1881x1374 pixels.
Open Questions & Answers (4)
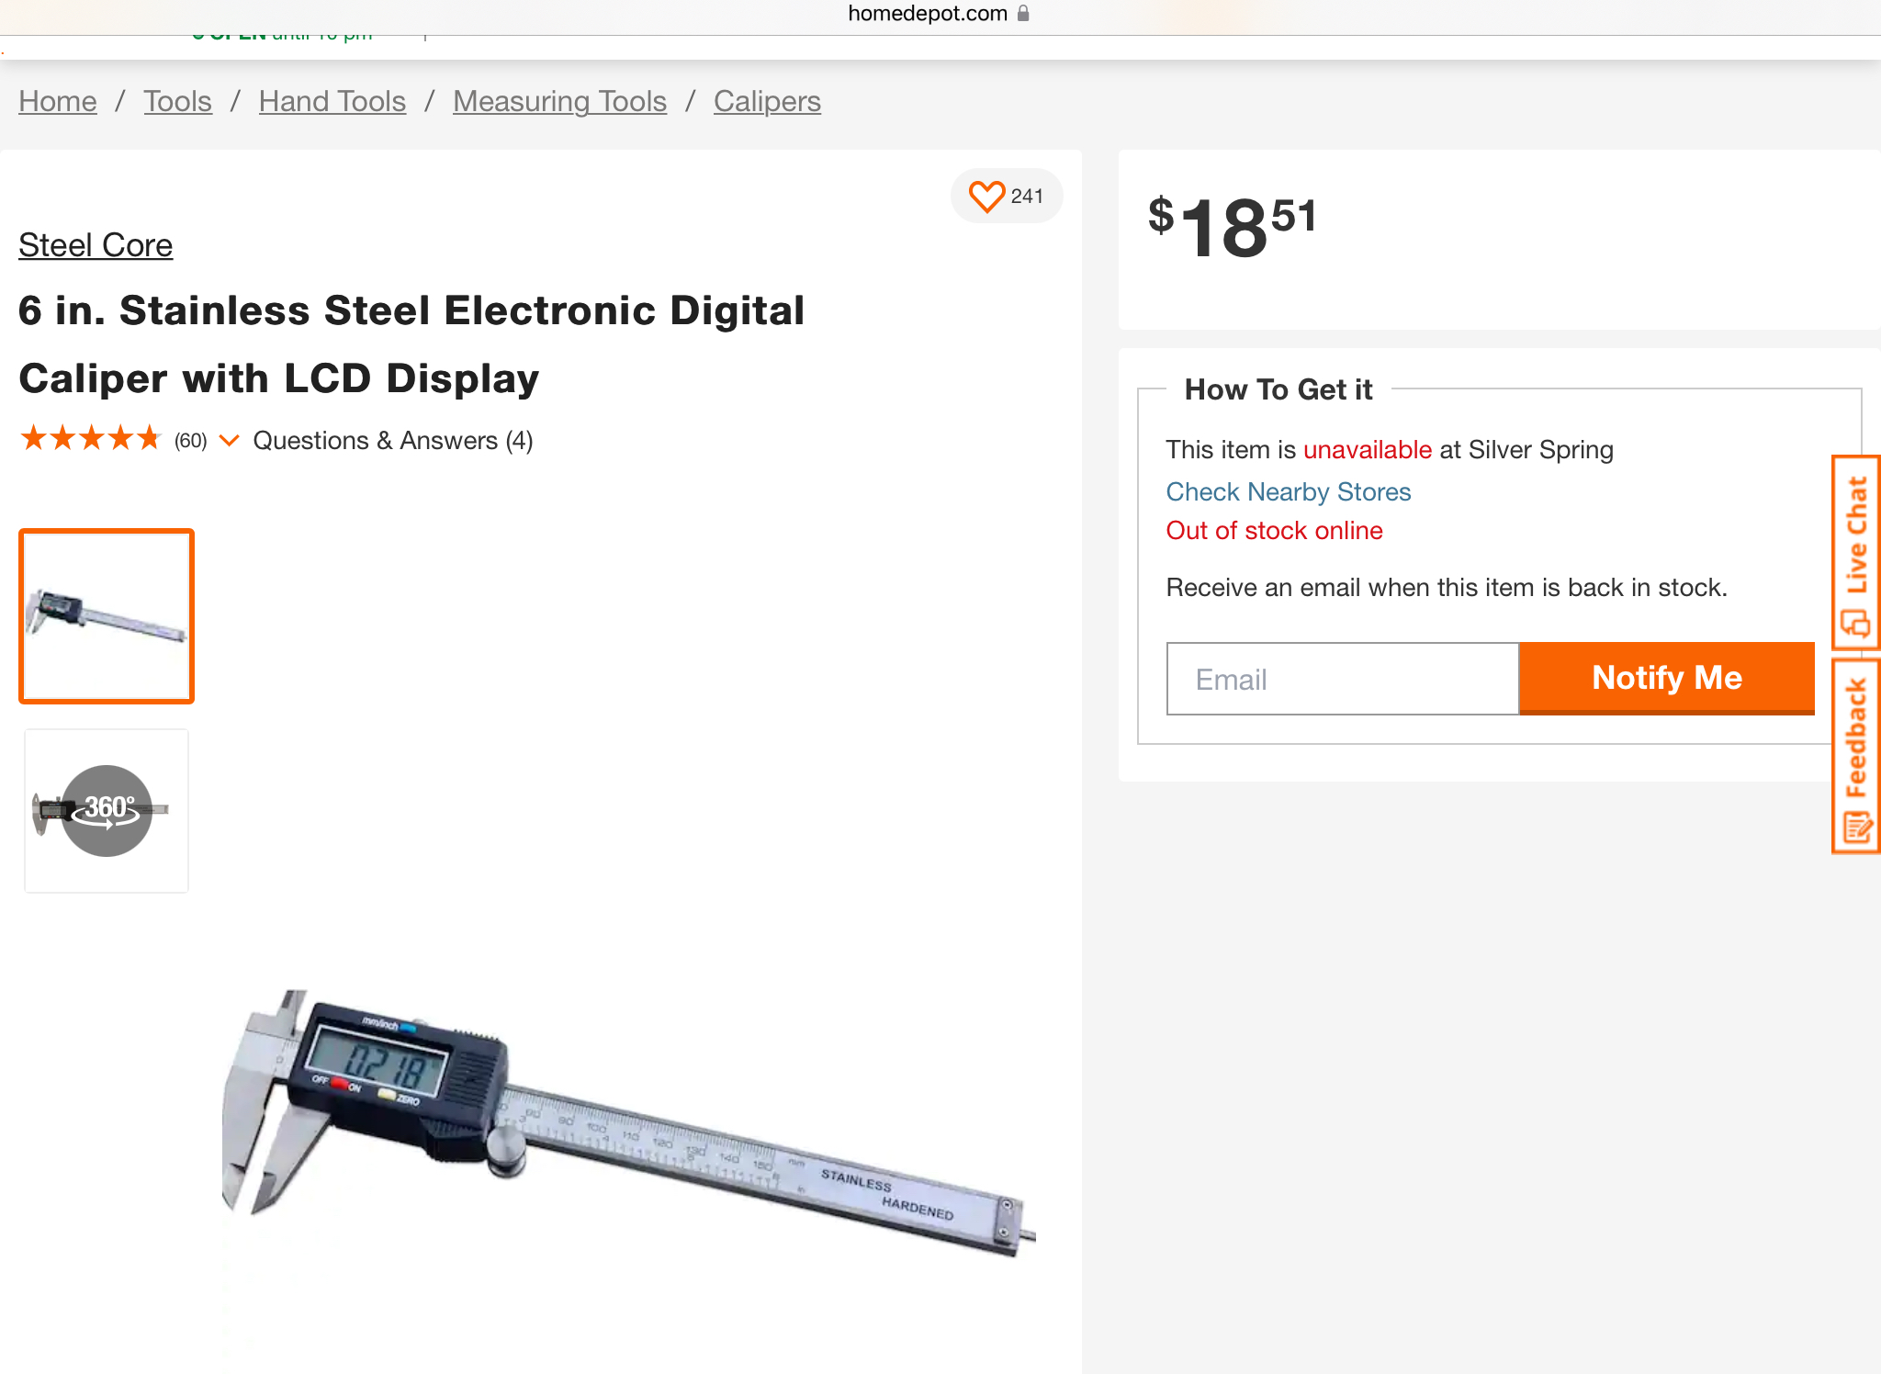pyautogui.click(x=392, y=441)
